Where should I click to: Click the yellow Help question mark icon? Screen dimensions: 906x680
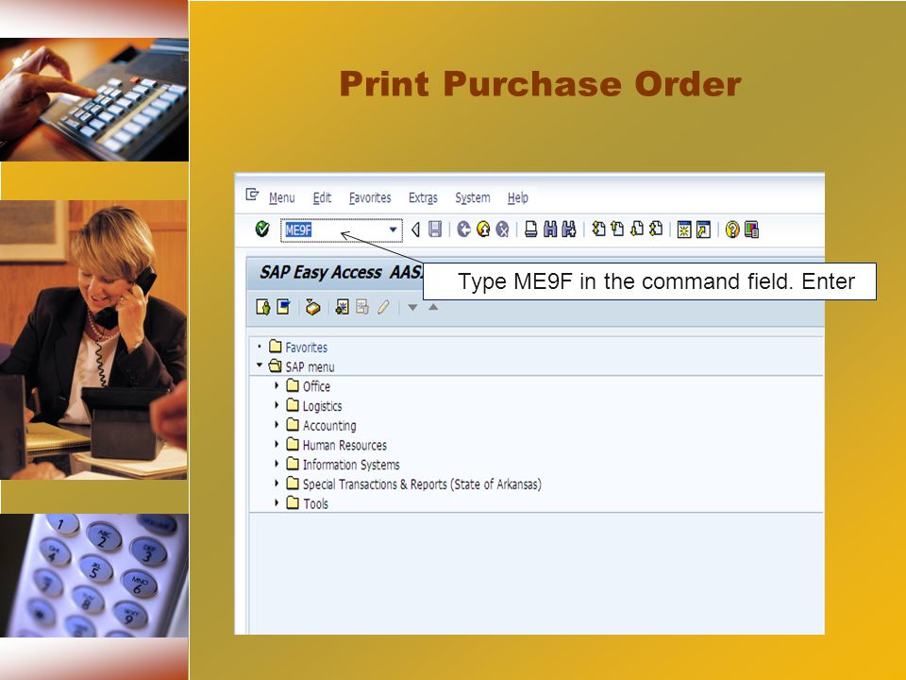tap(732, 229)
